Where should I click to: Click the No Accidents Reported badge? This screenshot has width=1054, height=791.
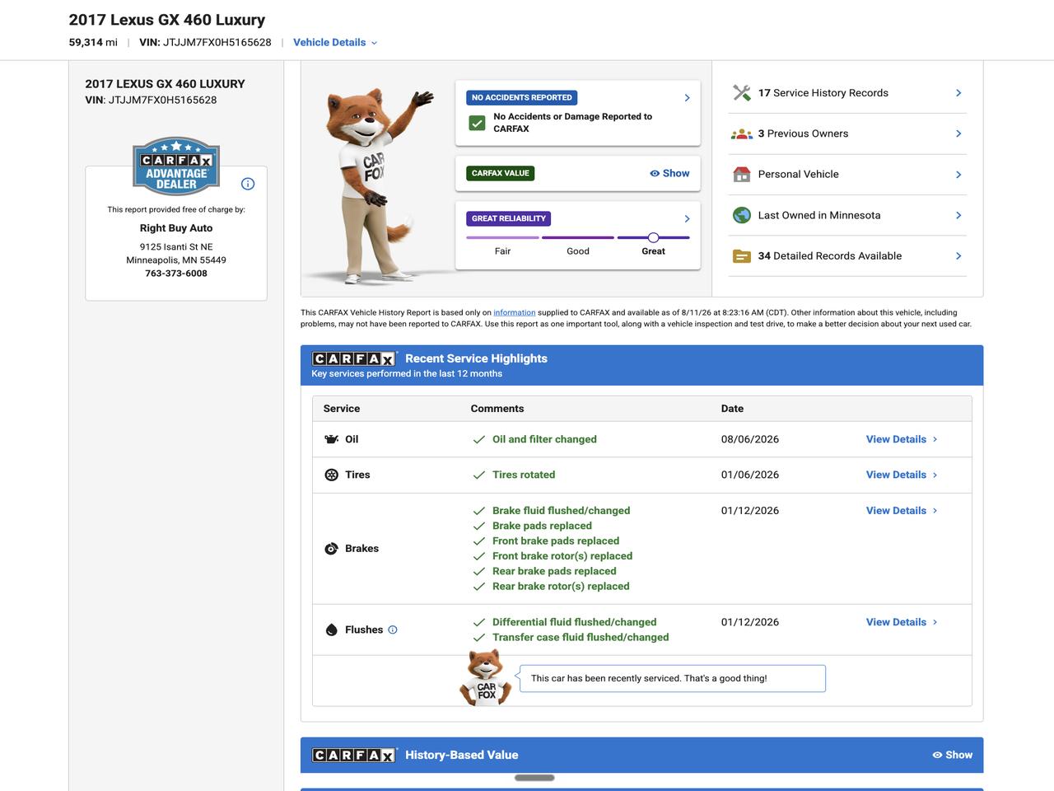(x=522, y=97)
